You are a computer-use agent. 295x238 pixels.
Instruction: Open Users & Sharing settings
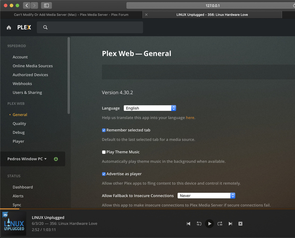(x=27, y=92)
